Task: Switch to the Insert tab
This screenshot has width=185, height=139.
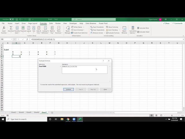Action: point(17,23)
